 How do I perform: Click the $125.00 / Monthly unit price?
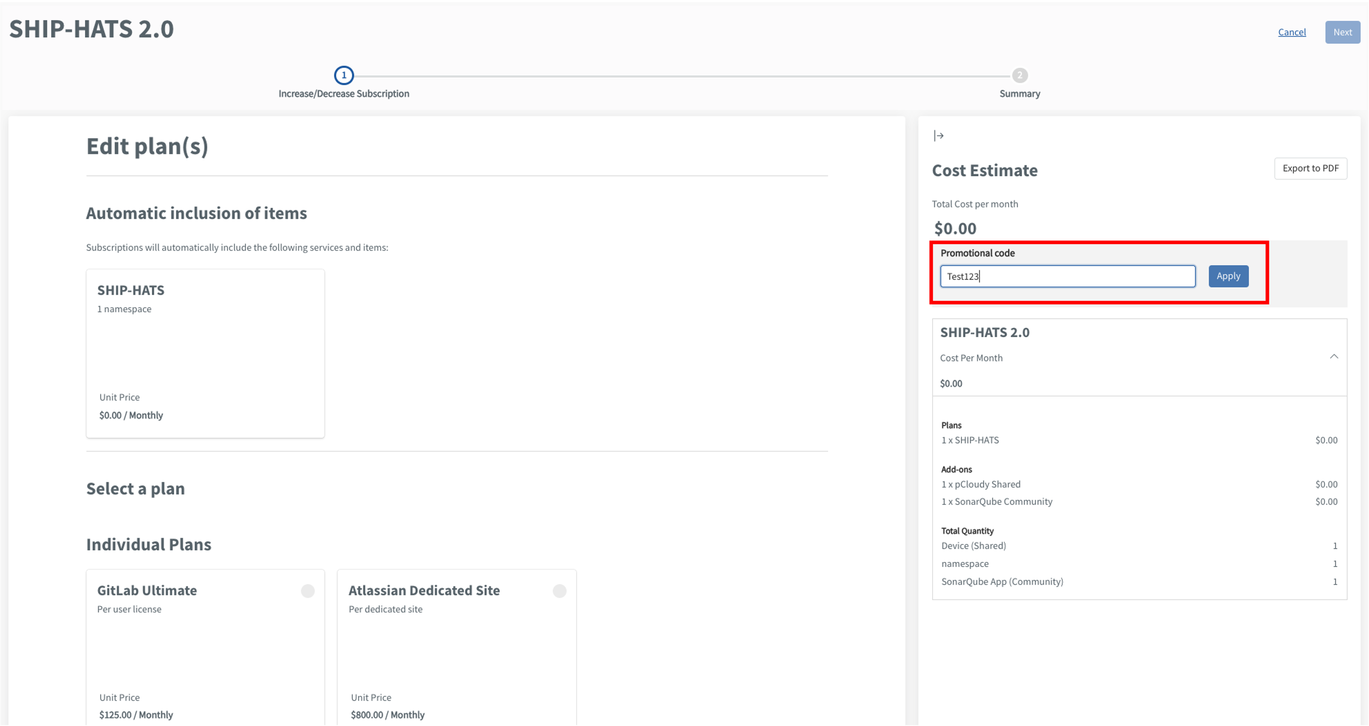[x=136, y=715]
